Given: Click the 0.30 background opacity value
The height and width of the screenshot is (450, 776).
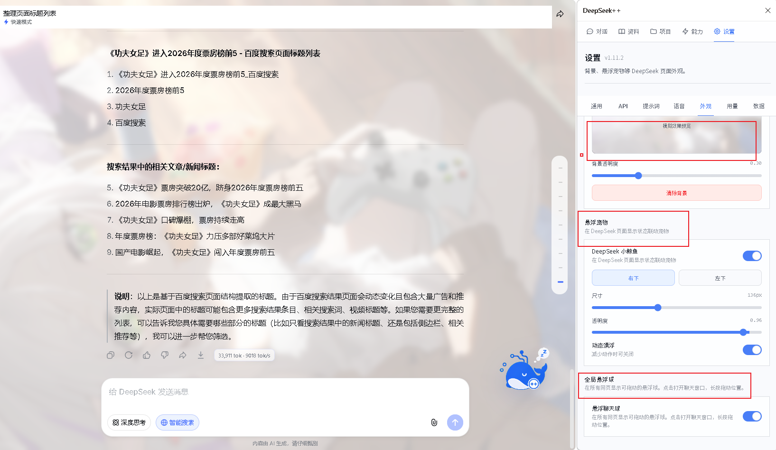Looking at the screenshot, I should (x=756, y=163).
